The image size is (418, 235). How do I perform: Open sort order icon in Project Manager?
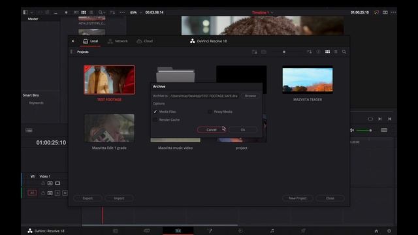[x=309, y=52]
